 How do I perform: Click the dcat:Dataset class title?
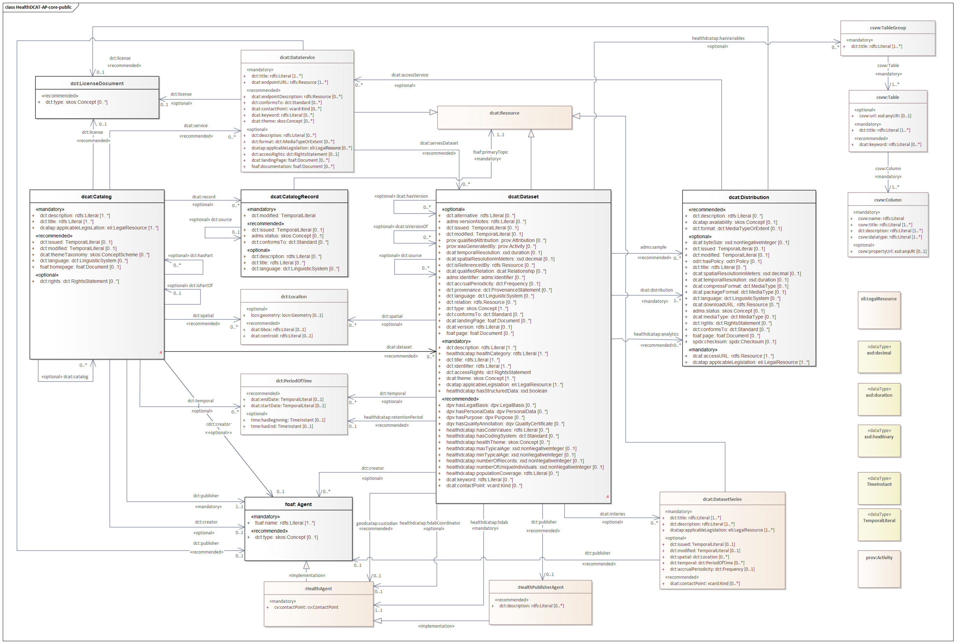point(523,196)
